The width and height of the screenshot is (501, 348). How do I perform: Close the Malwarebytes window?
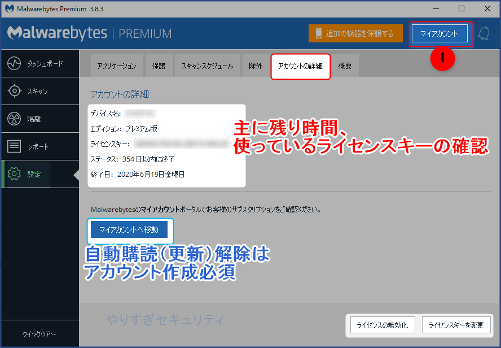[x=487, y=8]
